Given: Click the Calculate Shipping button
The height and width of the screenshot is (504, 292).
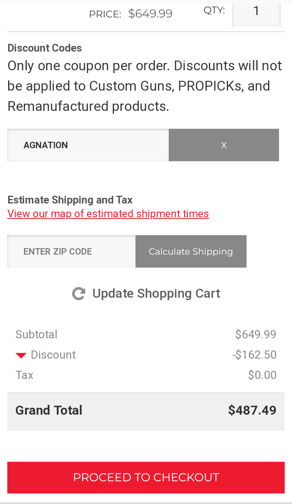Looking at the screenshot, I should 191,251.
